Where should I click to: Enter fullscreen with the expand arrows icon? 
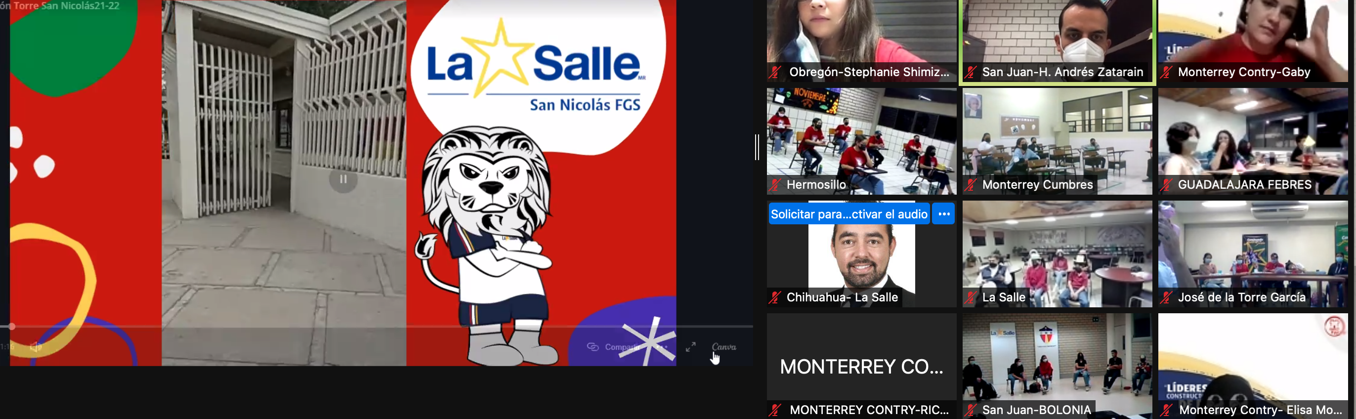pos(691,347)
